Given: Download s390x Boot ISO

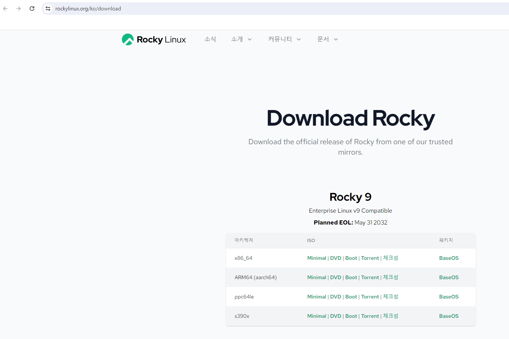Looking at the screenshot, I should coord(351,316).
